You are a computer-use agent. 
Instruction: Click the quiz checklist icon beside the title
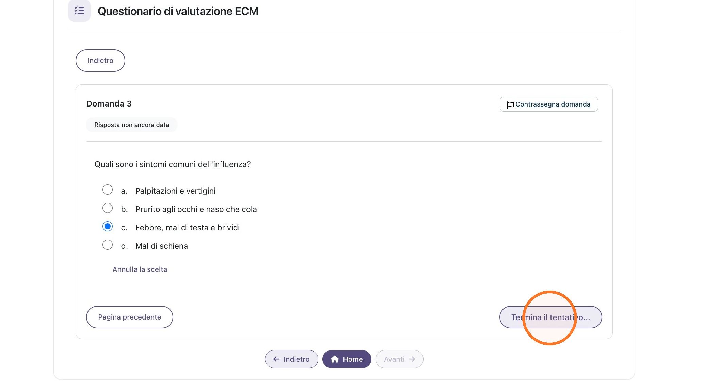pos(79,11)
